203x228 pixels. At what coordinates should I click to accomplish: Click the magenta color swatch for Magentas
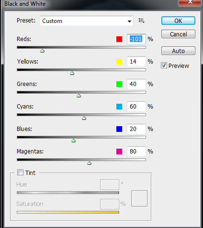(119, 152)
